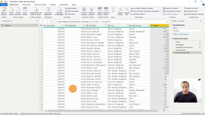Viewport: 205px width, 115px height.
Task: Close the Config. Consulta pane
Action: coord(201,21)
